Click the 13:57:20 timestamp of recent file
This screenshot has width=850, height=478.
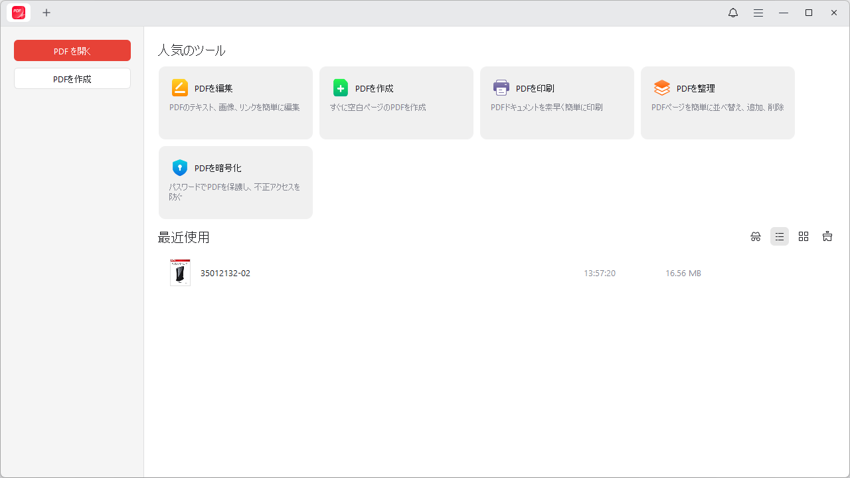tap(599, 273)
